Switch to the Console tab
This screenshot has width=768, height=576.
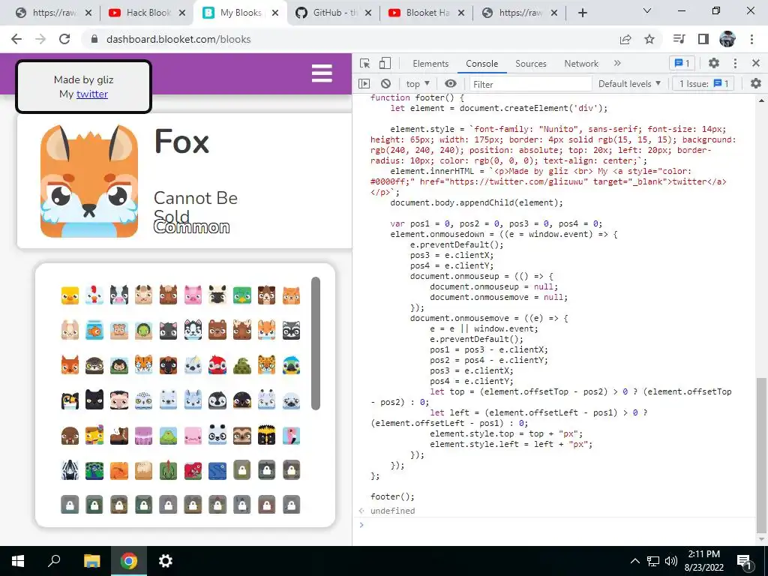point(482,64)
